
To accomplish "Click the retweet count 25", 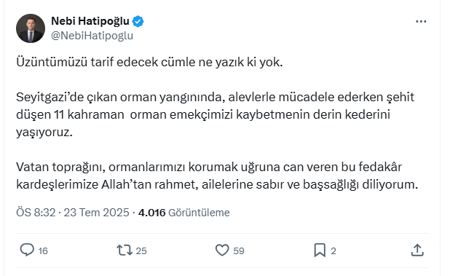I will [141, 251].
